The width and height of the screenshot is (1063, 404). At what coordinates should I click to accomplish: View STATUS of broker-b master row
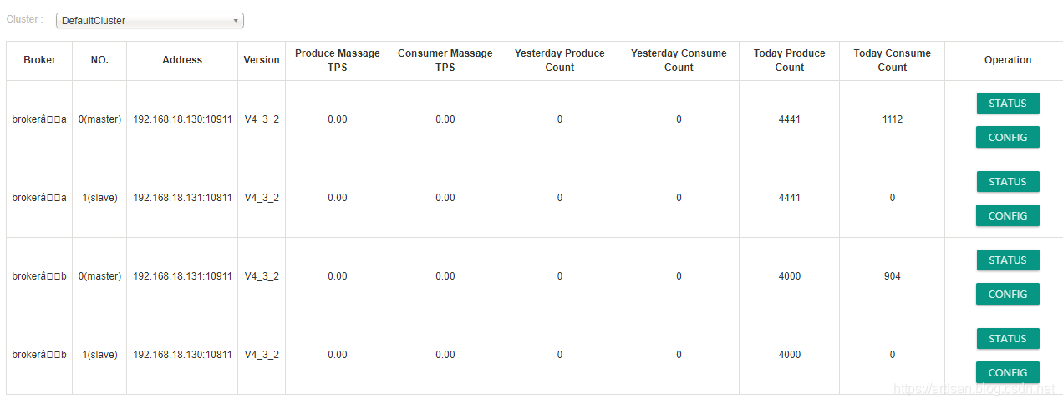1007,260
